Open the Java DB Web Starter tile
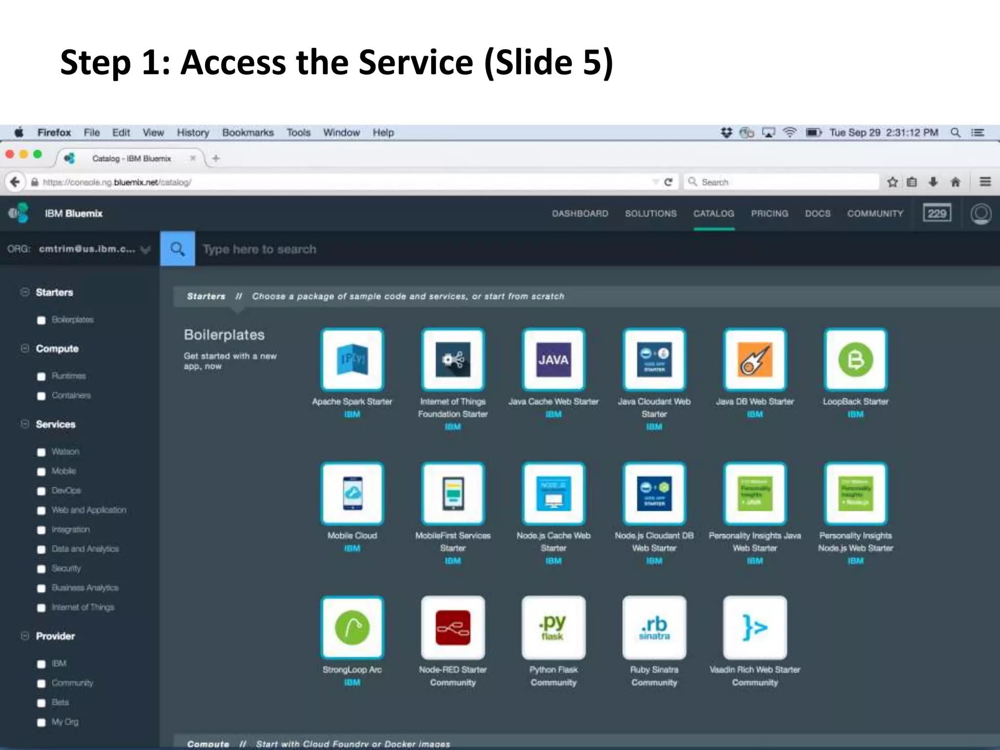The height and width of the screenshot is (750, 1000). pyautogui.click(x=755, y=360)
